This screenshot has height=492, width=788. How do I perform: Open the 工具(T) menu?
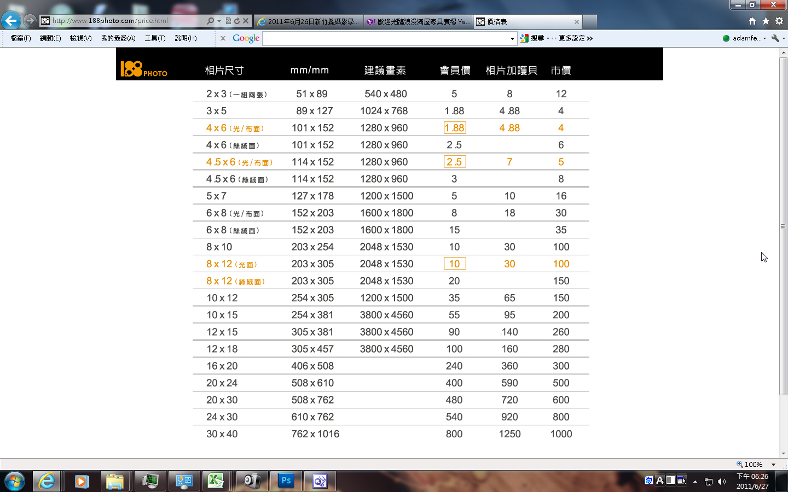tap(155, 38)
